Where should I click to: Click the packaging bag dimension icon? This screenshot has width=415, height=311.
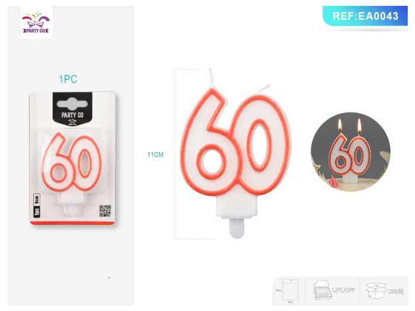click(290, 290)
